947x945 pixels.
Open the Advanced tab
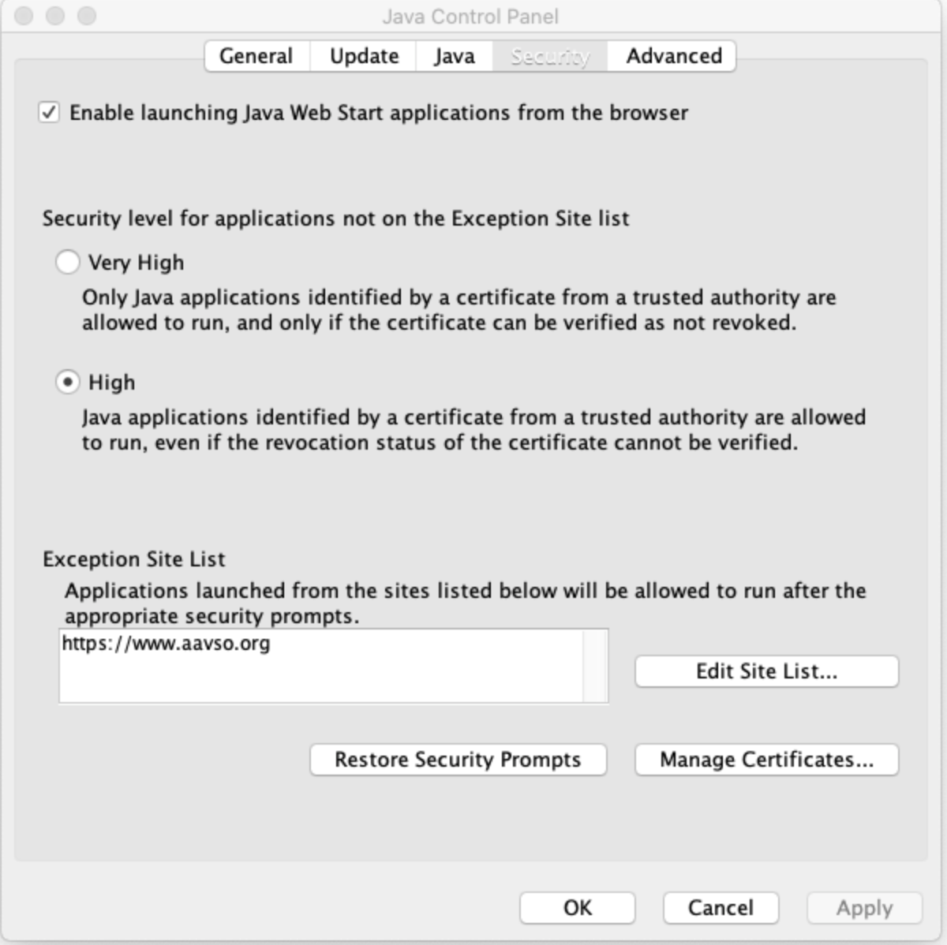[x=673, y=56]
